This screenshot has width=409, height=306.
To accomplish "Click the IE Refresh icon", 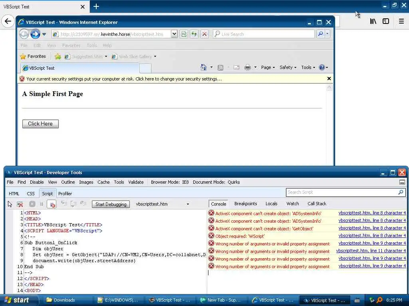I will pyautogui.click(x=194, y=34).
